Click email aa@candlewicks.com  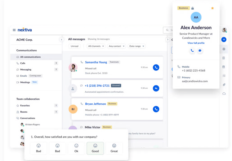coord(195,81)
